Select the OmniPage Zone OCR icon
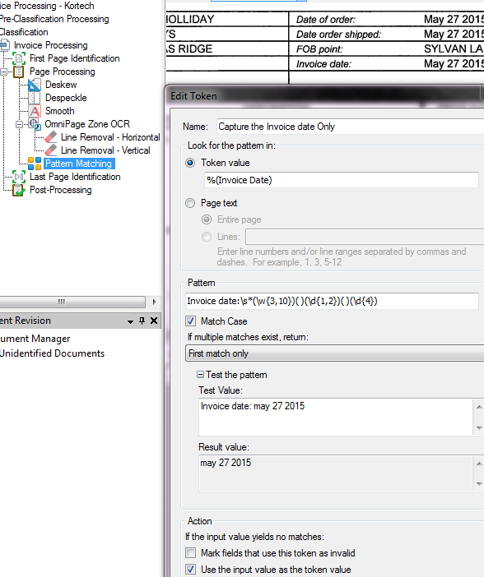Viewport: 484px width, 577px height. point(35,124)
